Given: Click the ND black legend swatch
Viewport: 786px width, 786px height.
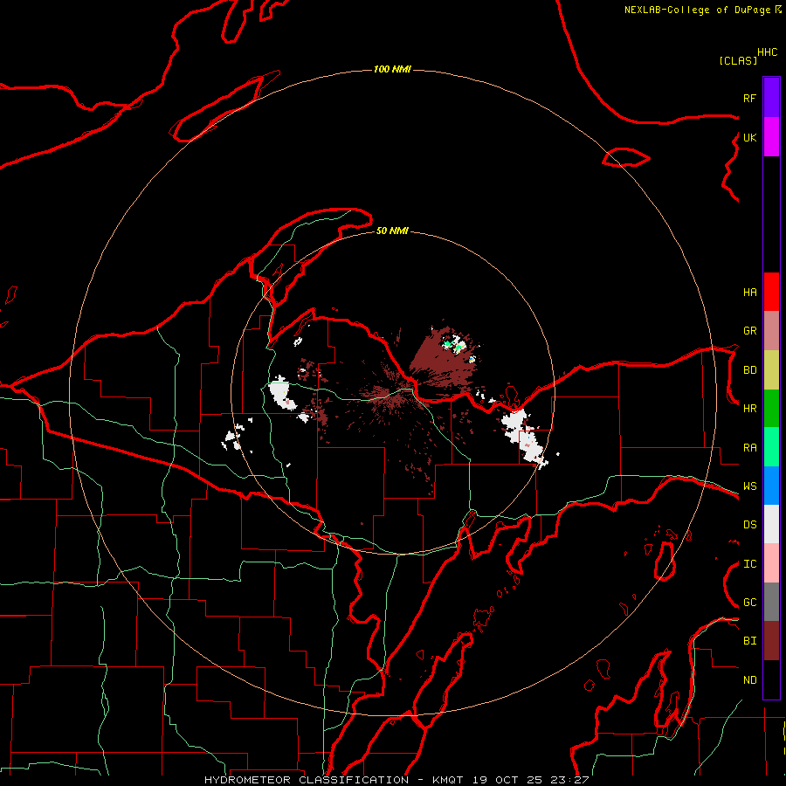Looking at the screenshot, I should tap(771, 679).
